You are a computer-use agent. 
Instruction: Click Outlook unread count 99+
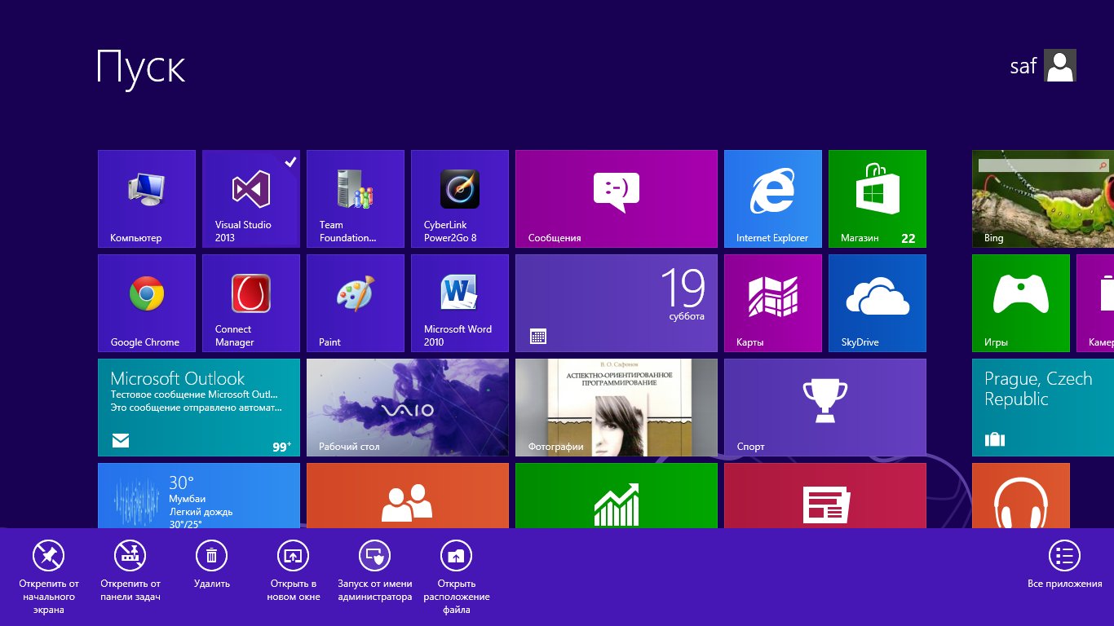tap(282, 447)
